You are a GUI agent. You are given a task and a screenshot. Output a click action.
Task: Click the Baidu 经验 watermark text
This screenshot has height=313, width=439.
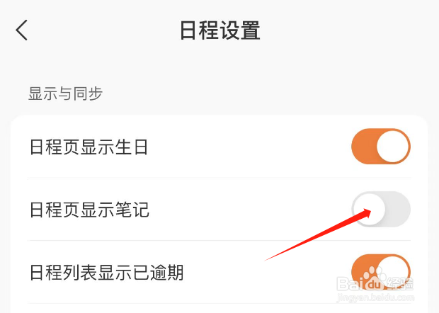[x=400, y=283]
